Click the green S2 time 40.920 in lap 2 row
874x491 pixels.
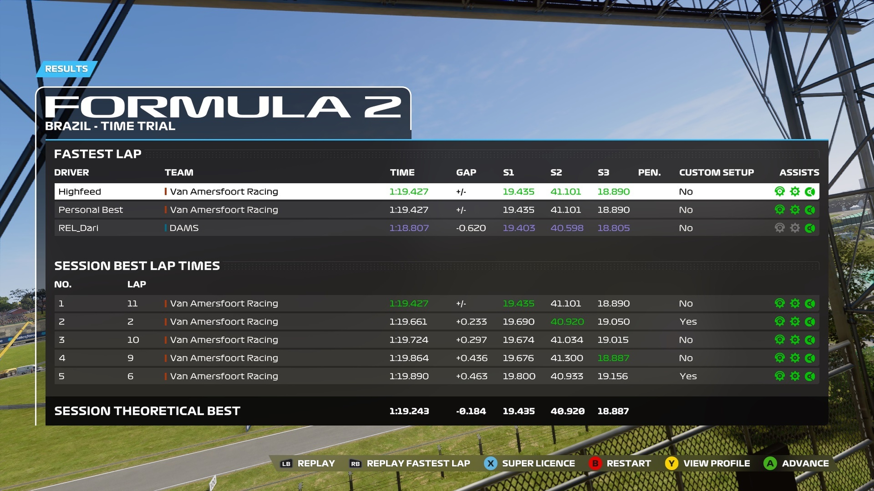point(567,321)
